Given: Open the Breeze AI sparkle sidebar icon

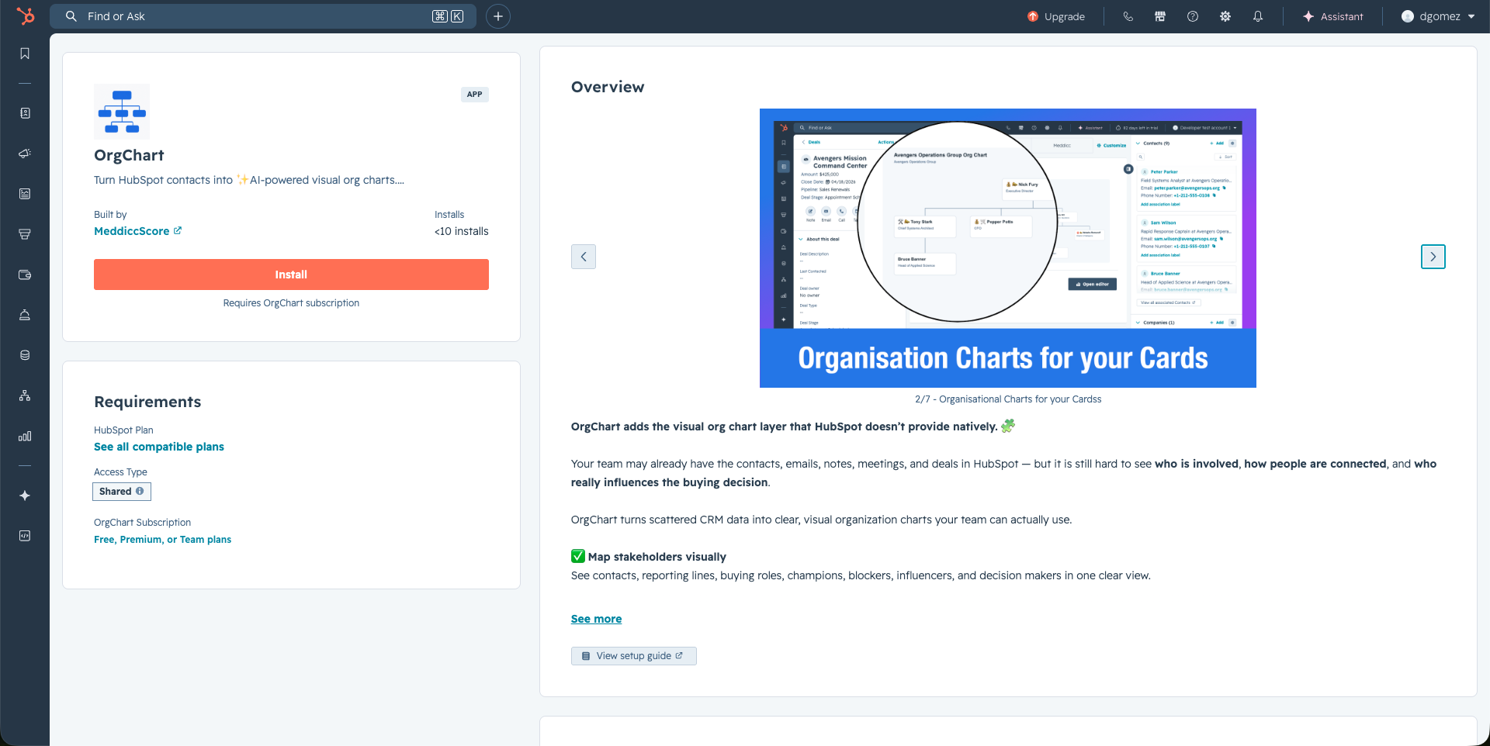Looking at the screenshot, I should [x=25, y=496].
